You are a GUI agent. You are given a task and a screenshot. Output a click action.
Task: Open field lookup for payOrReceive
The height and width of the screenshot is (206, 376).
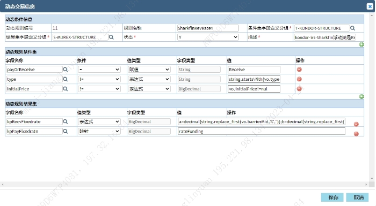pyautogui.click(x=65, y=70)
